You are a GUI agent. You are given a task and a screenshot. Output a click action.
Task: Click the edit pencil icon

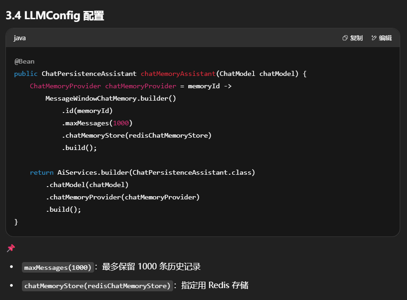[374, 38]
